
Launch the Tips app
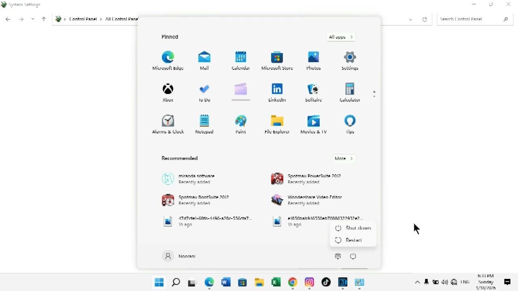click(x=350, y=124)
